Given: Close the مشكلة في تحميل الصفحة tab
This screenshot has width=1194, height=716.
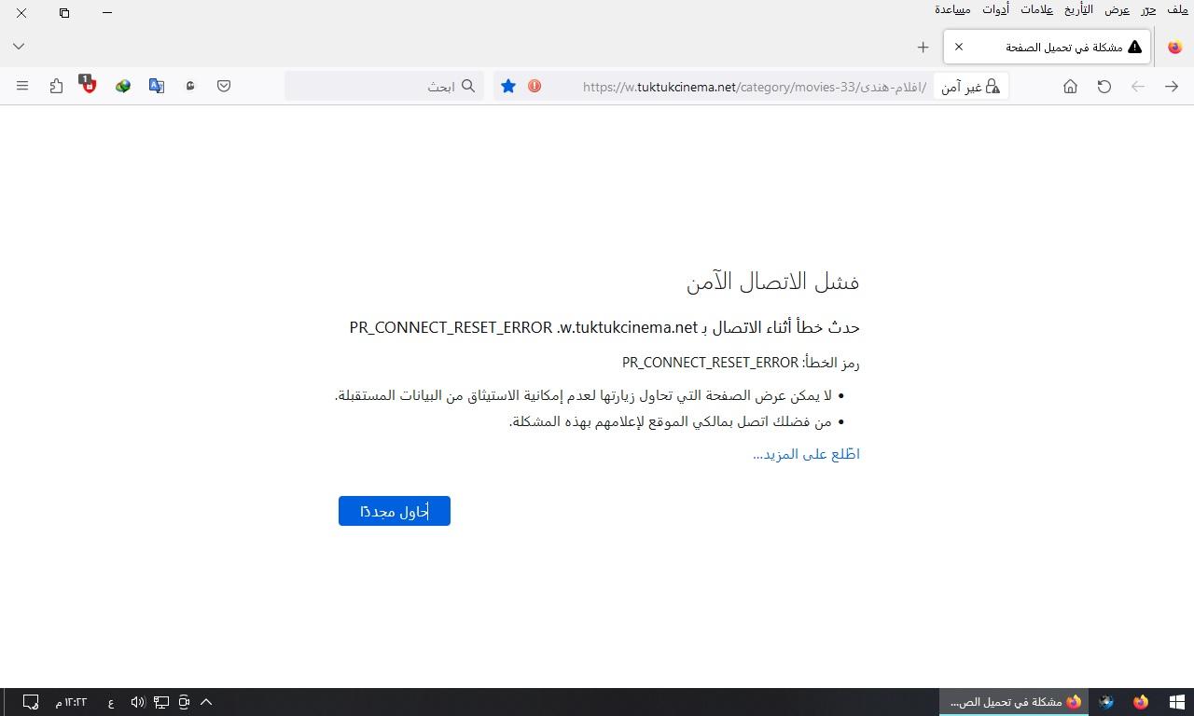Looking at the screenshot, I should pos(959,47).
